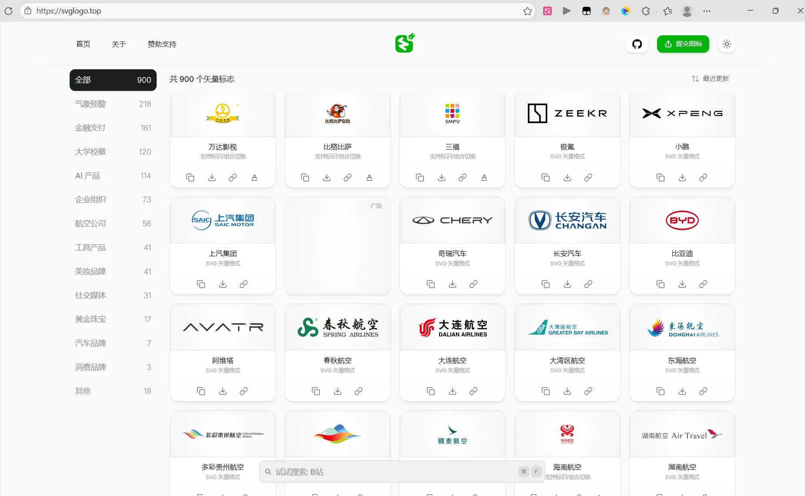Select the 金融支付 category

click(x=113, y=128)
